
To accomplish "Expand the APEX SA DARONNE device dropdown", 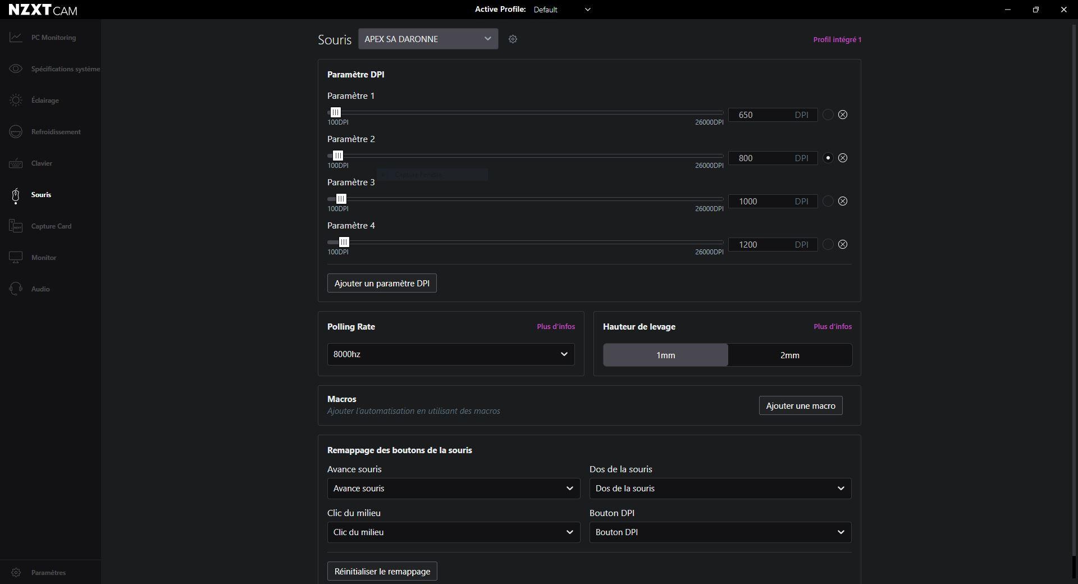I will 428,39.
